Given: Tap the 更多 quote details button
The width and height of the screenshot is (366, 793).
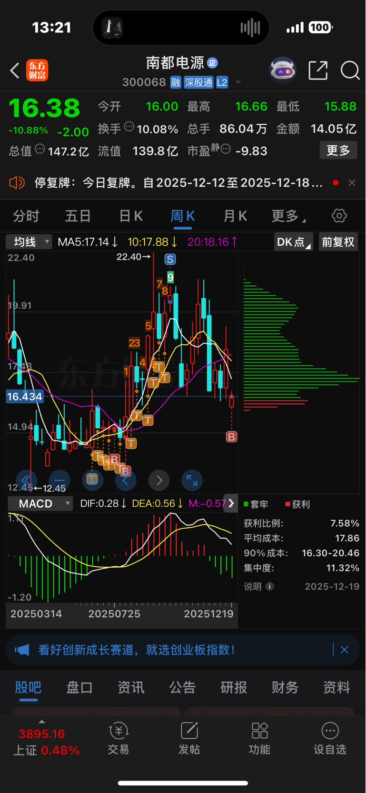Looking at the screenshot, I should click(x=338, y=151).
